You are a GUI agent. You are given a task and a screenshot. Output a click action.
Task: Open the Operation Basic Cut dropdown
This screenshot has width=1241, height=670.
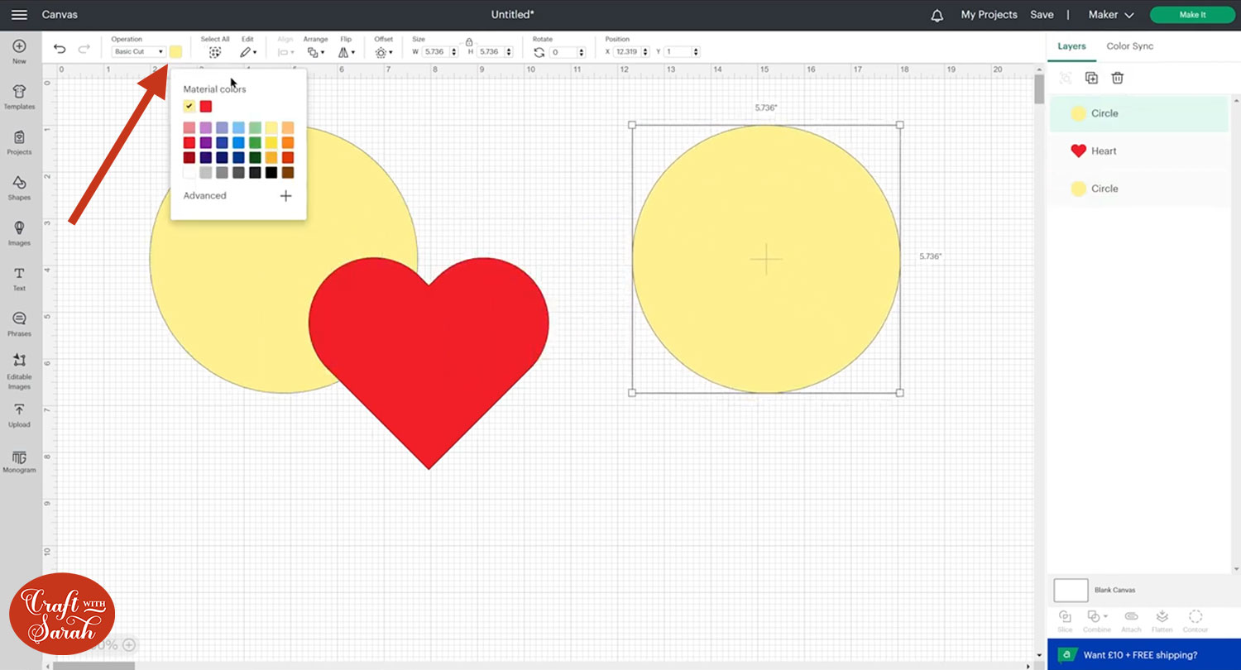pyautogui.click(x=138, y=52)
